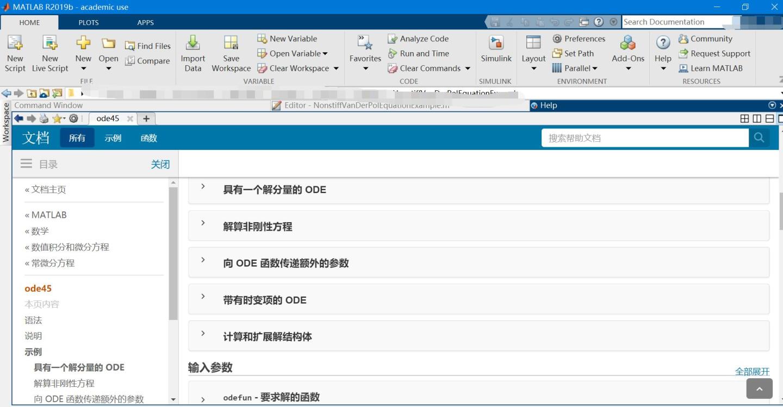783x407 pixels.
Task: Select the HOME ribbon tab
Action: [29, 22]
